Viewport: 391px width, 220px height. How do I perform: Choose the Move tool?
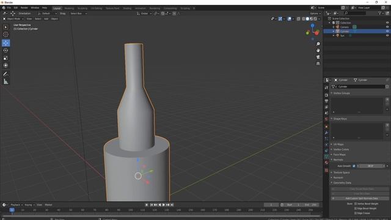coord(5,43)
